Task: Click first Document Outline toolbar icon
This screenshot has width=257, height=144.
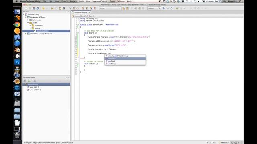Action: pos(25,81)
